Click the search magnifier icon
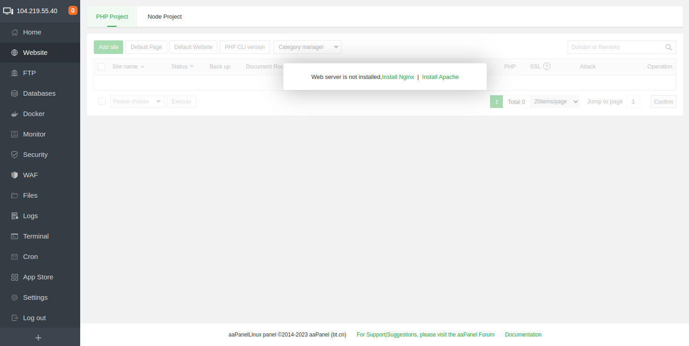Screen dimensions: 689x346 click(669, 47)
